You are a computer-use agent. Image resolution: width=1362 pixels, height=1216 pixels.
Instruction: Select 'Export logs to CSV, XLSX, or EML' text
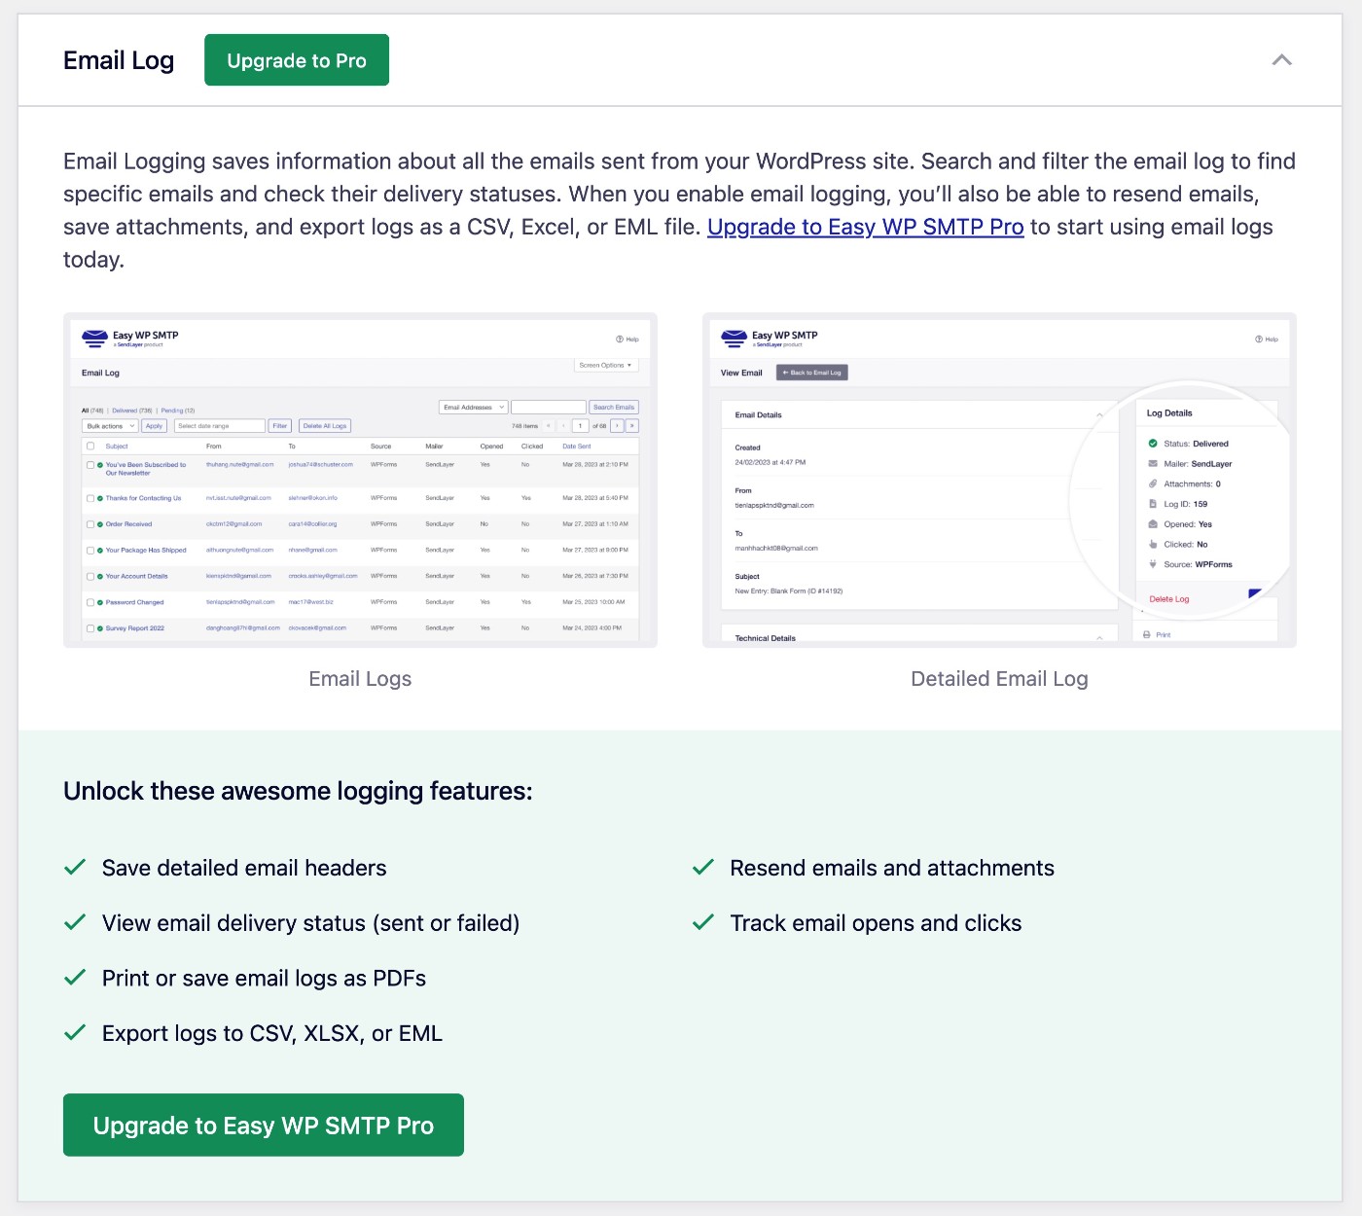point(272,1033)
